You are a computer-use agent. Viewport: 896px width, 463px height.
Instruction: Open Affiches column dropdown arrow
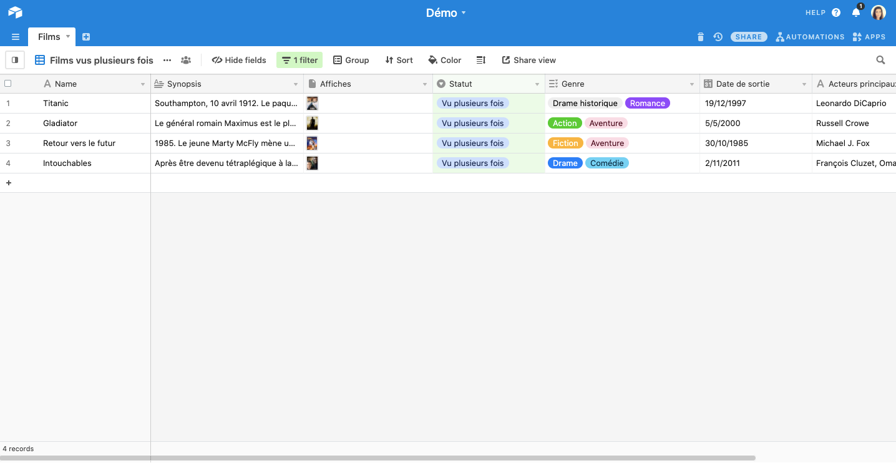425,84
